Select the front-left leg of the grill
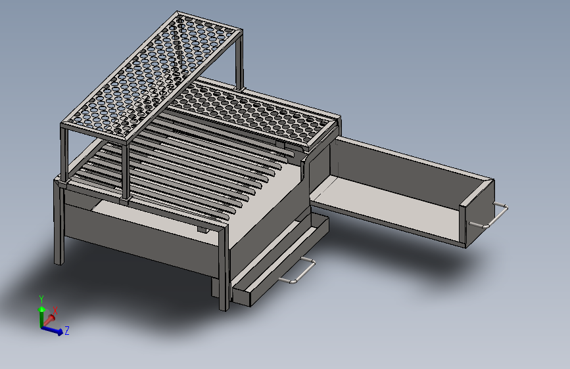Viewport: 570px width, 369px height. pyautogui.click(x=59, y=223)
